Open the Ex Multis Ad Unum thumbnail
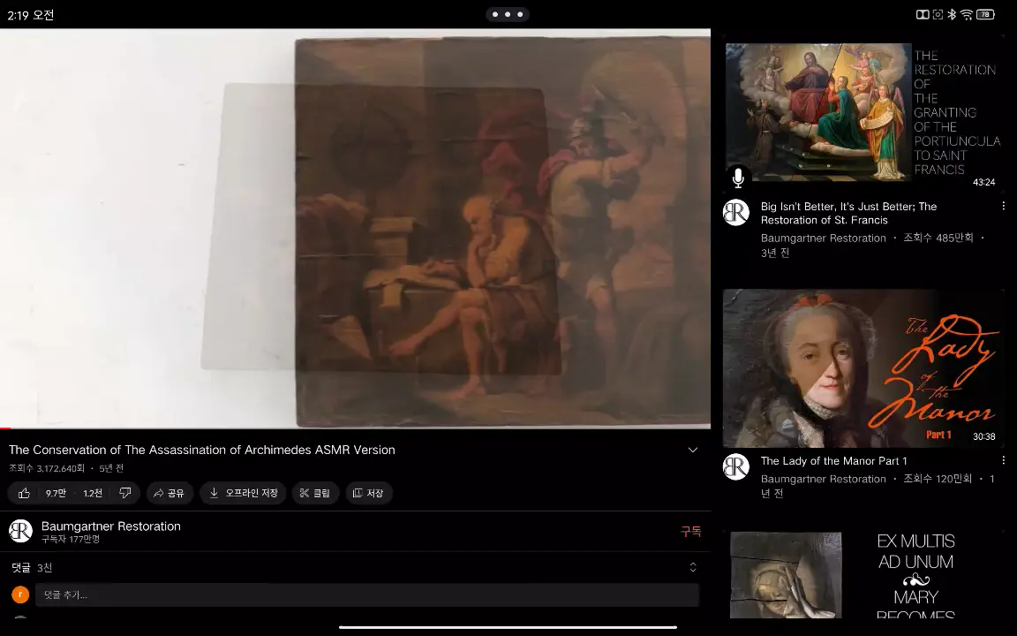Viewport: 1017px width, 636px height. (863, 573)
